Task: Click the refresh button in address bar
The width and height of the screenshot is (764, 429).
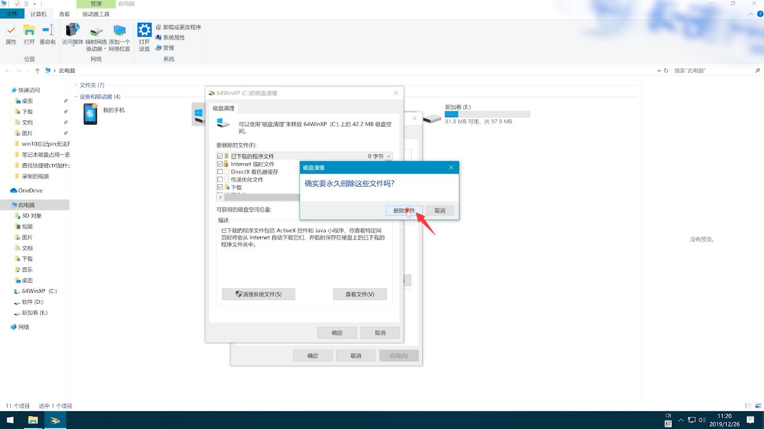Action: point(666,71)
